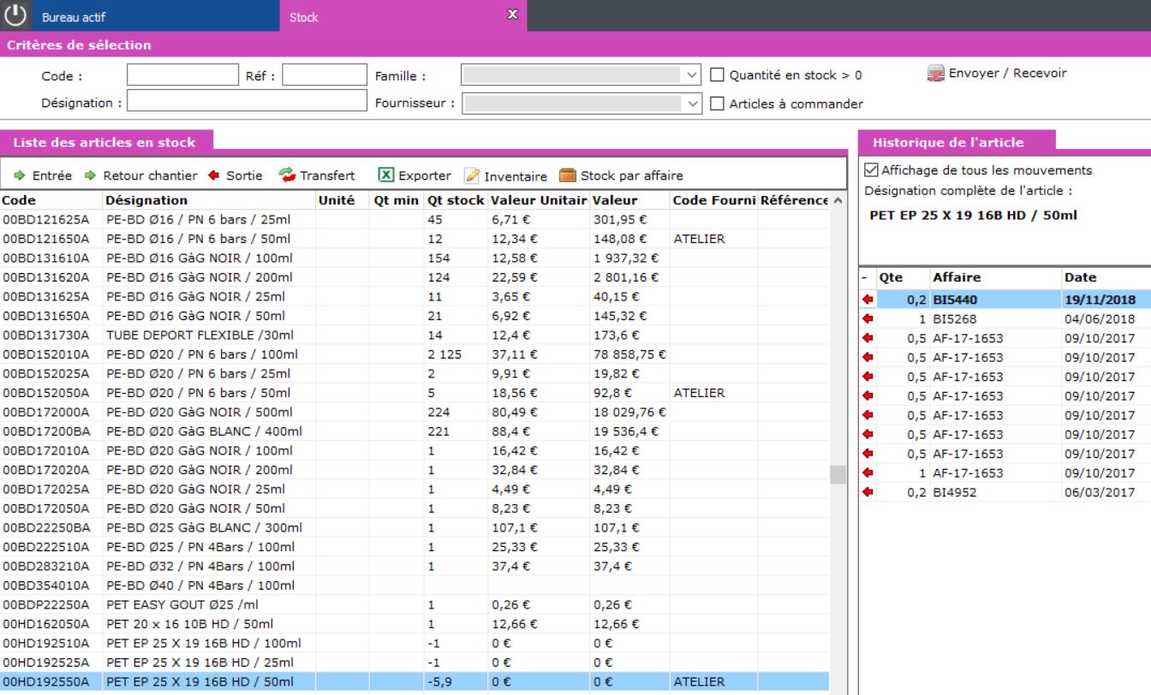The width and height of the screenshot is (1151, 695).
Task: Click the Transfert button
Action: (317, 175)
